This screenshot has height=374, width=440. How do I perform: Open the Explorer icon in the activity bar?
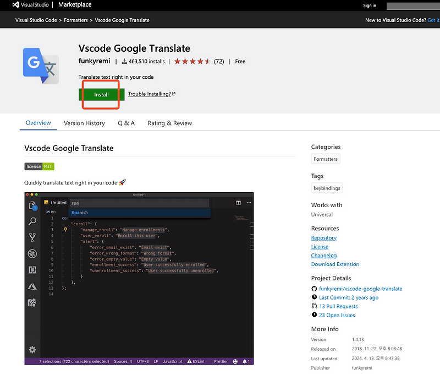(32, 205)
